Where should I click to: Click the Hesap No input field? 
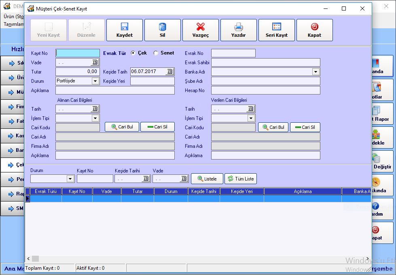266,90
